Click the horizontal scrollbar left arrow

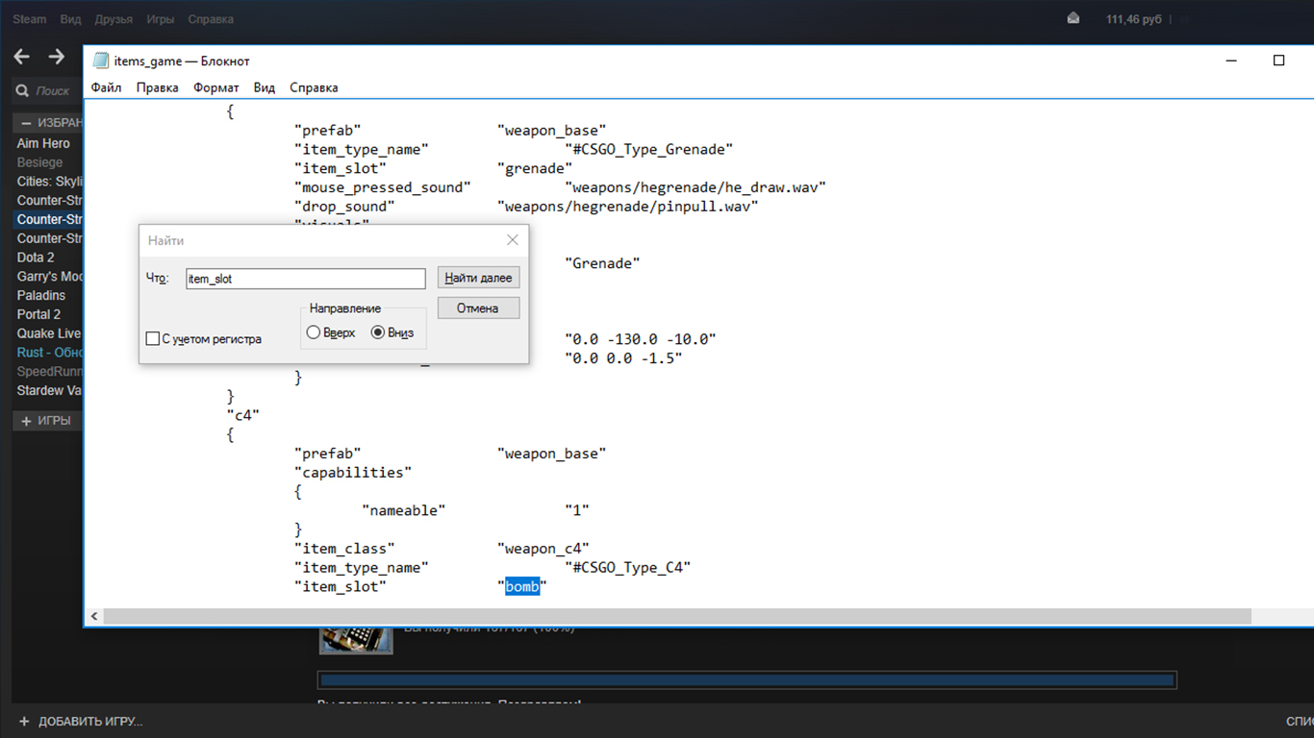94,616
